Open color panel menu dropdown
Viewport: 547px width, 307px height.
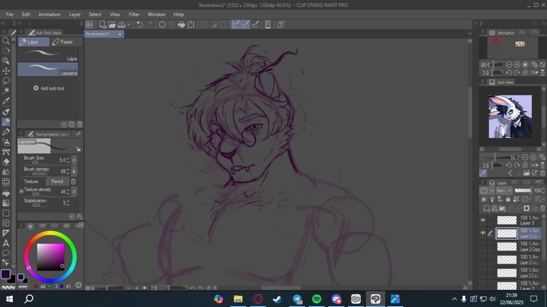point(81,226)
